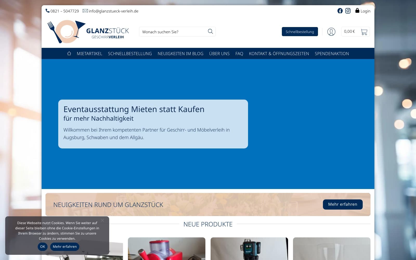Click the Glanzstück Geschirrverleih logo
Viewport: 416px width, 260px height.
pos(88,32)
